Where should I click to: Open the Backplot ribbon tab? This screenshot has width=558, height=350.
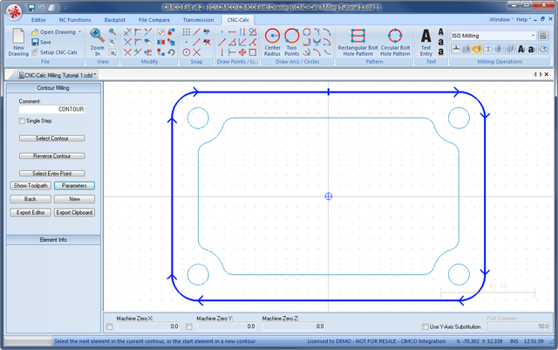pos(114,20)
